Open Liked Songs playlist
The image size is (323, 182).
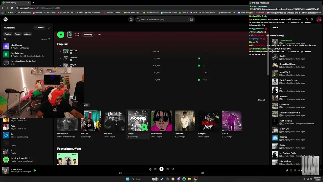tap(27, 46)
